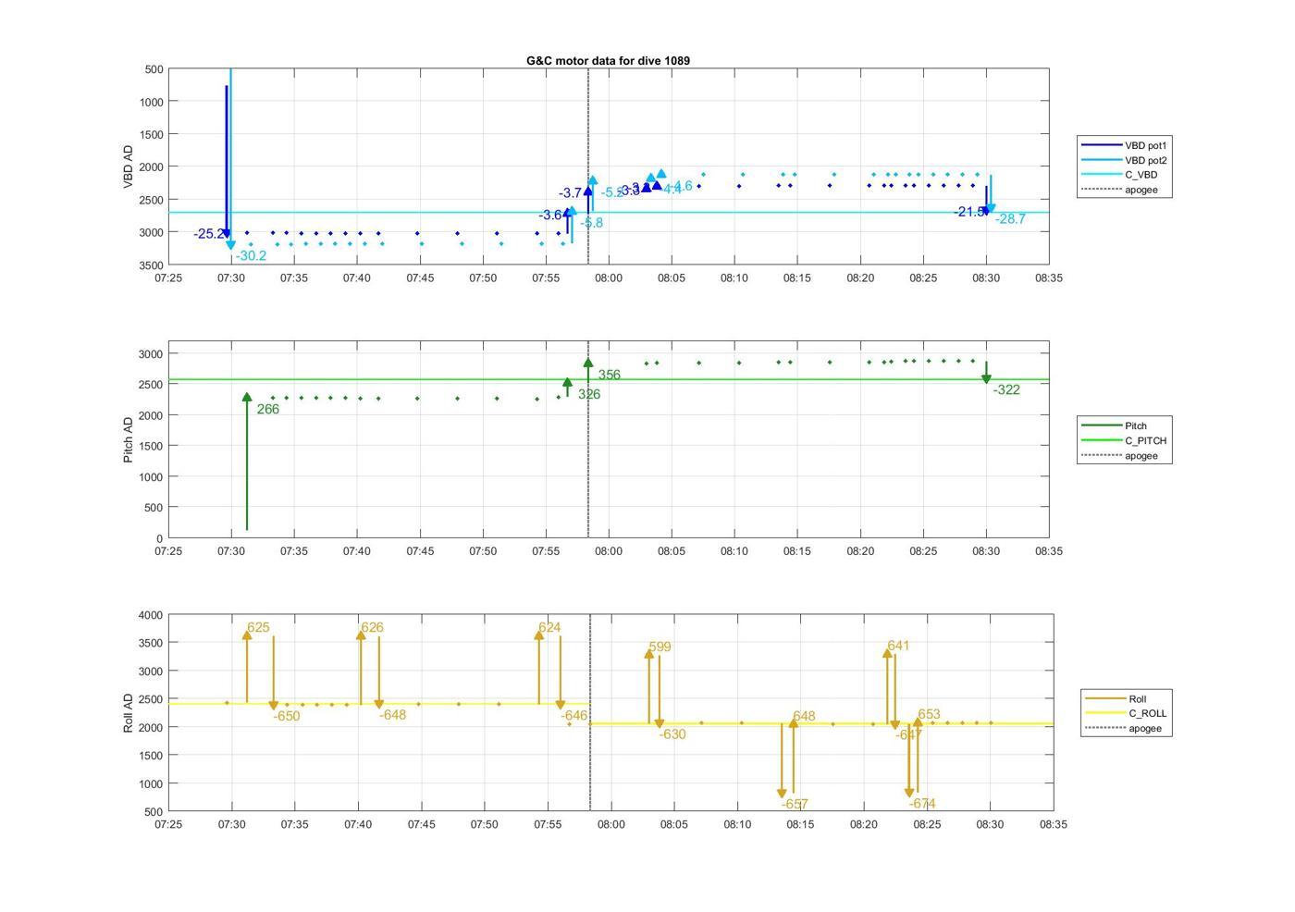The image size is (1295, 912).
Task: Click the '653' roll value label
Action: pyautogui.click(x=930, y=714)
